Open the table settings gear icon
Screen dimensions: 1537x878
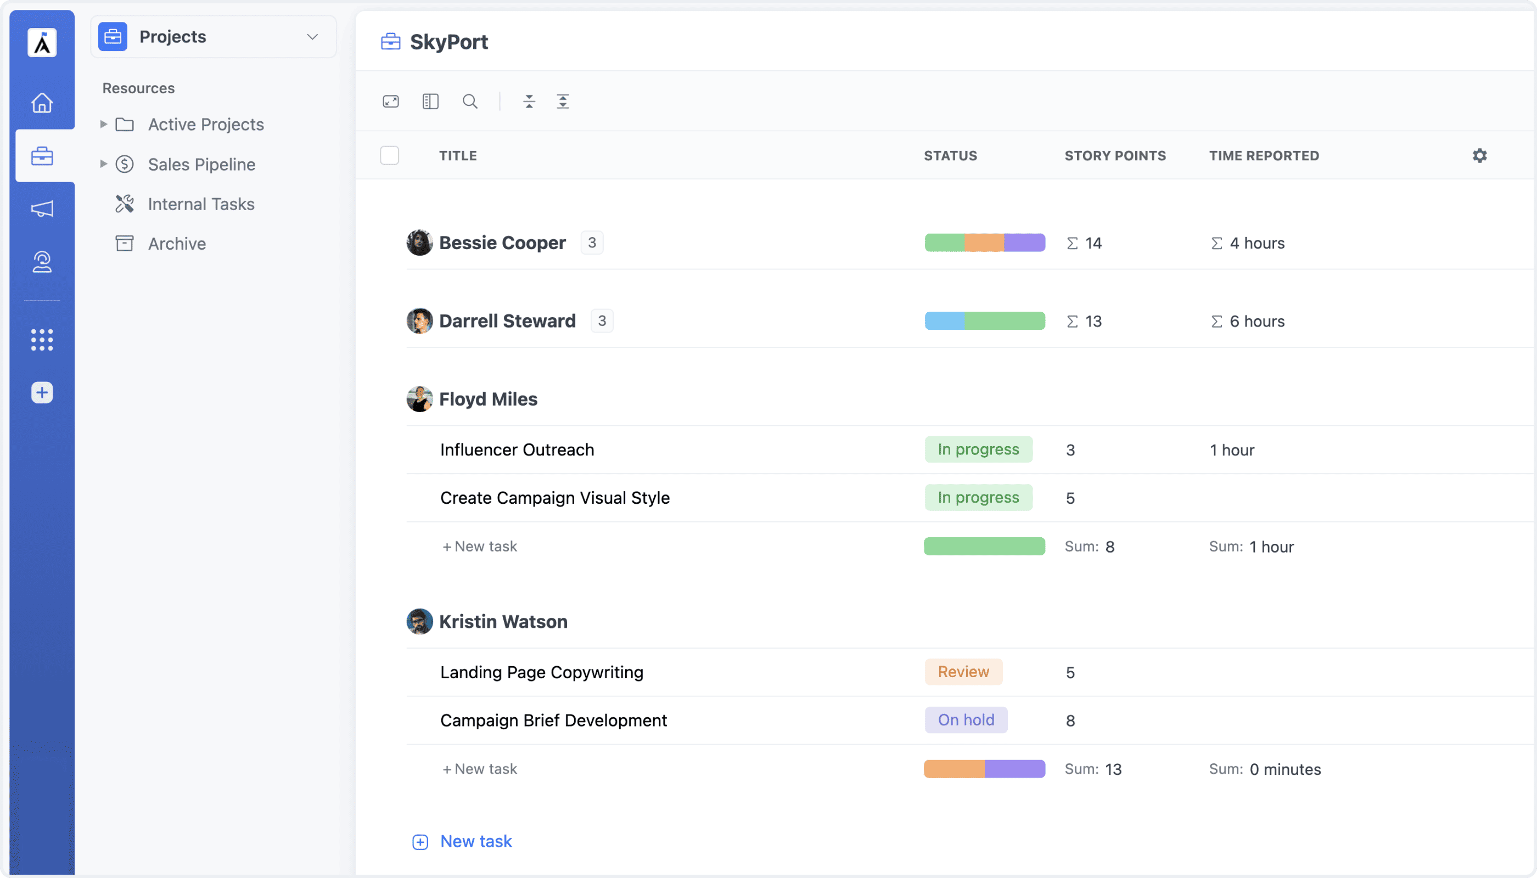click(1480, 155)
